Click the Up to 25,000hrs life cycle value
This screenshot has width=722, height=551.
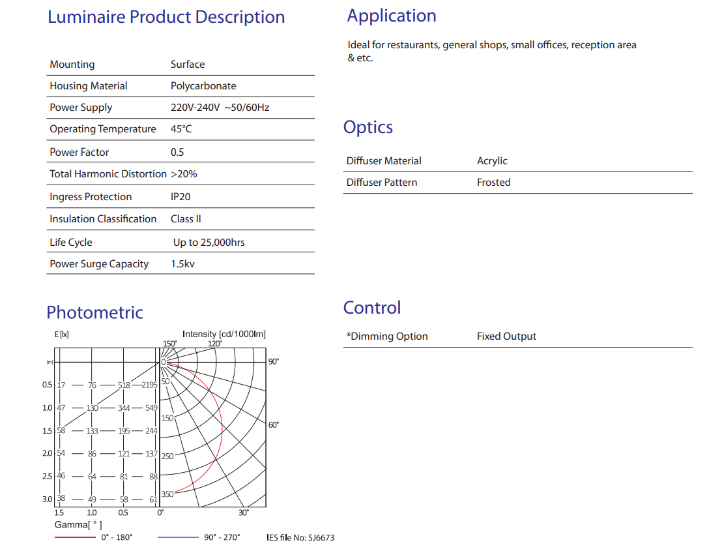pyautogui.click(x=209, y=243)
